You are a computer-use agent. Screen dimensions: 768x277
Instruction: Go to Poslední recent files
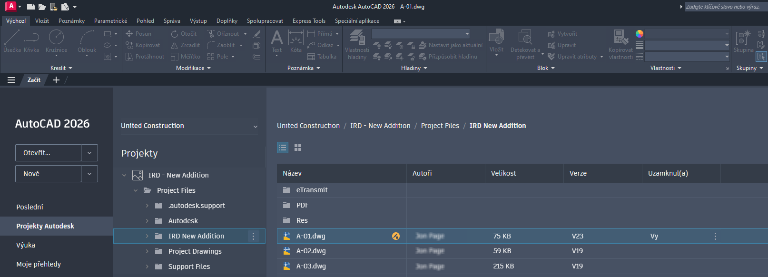click(x=30, y=207)
